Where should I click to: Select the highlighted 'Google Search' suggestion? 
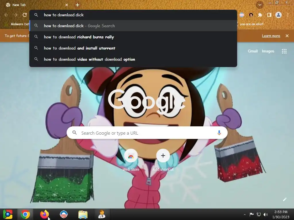click(x=133, y=26)
